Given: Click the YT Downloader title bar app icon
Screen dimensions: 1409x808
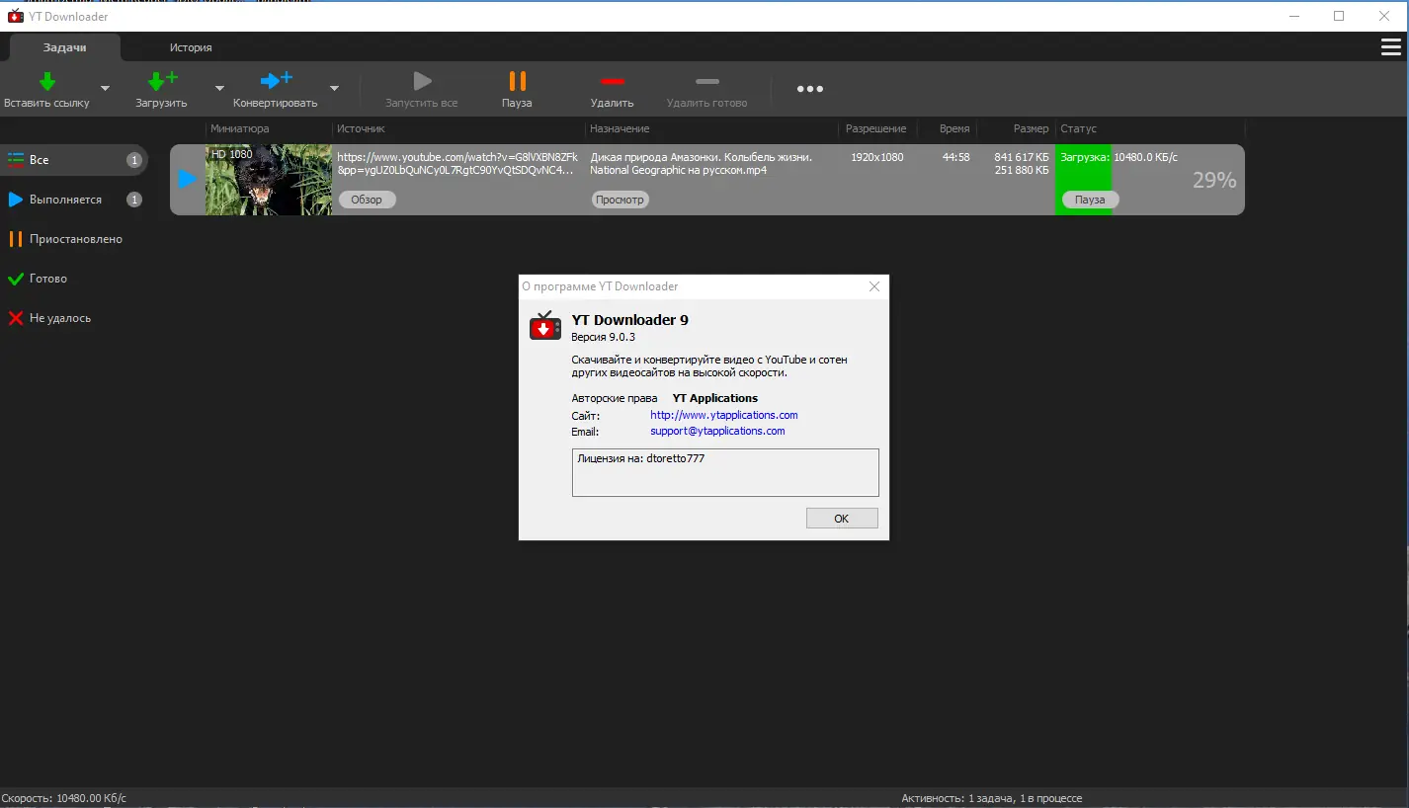Looking at the screenshot, I should click(x=15, y=16).
